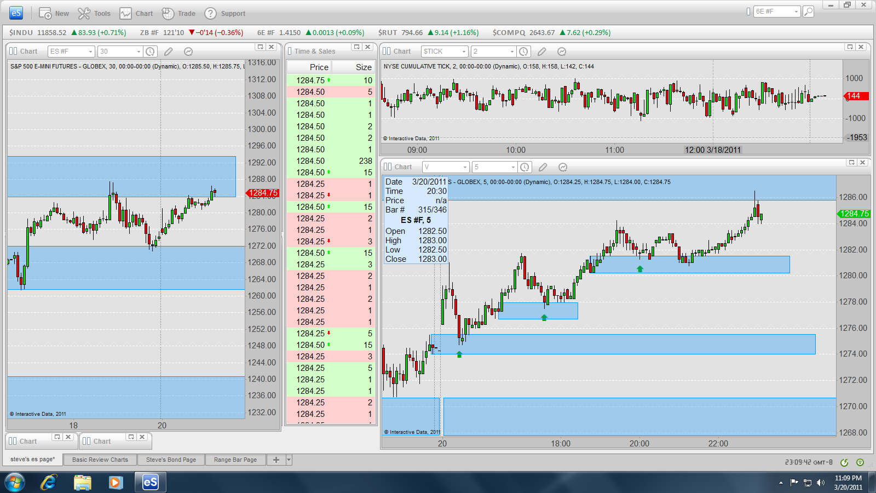Viewport: 876px width, 493px height.
Task: Switch to Steve's Bond Page tab
Action: [x=171, y=460]
